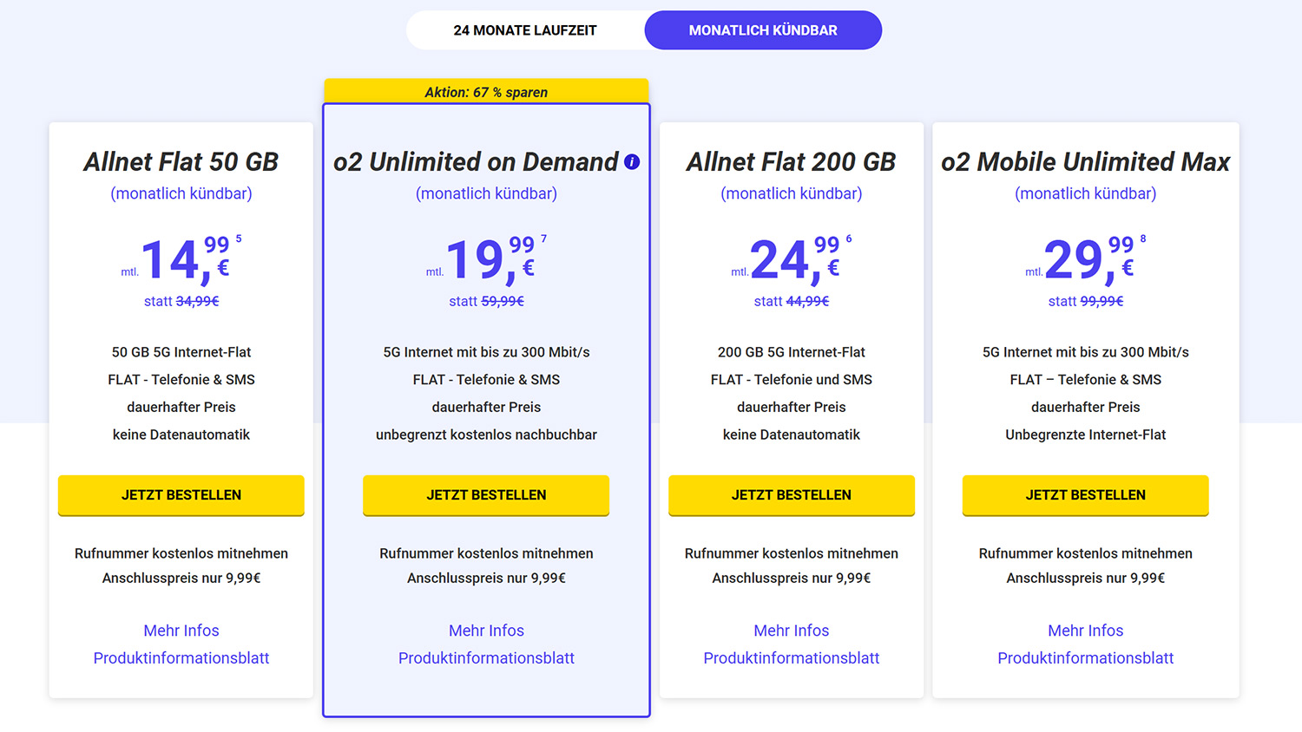
Task: Order the o2 Unlimited on Demand plan
Action: (x=486, y=495)
